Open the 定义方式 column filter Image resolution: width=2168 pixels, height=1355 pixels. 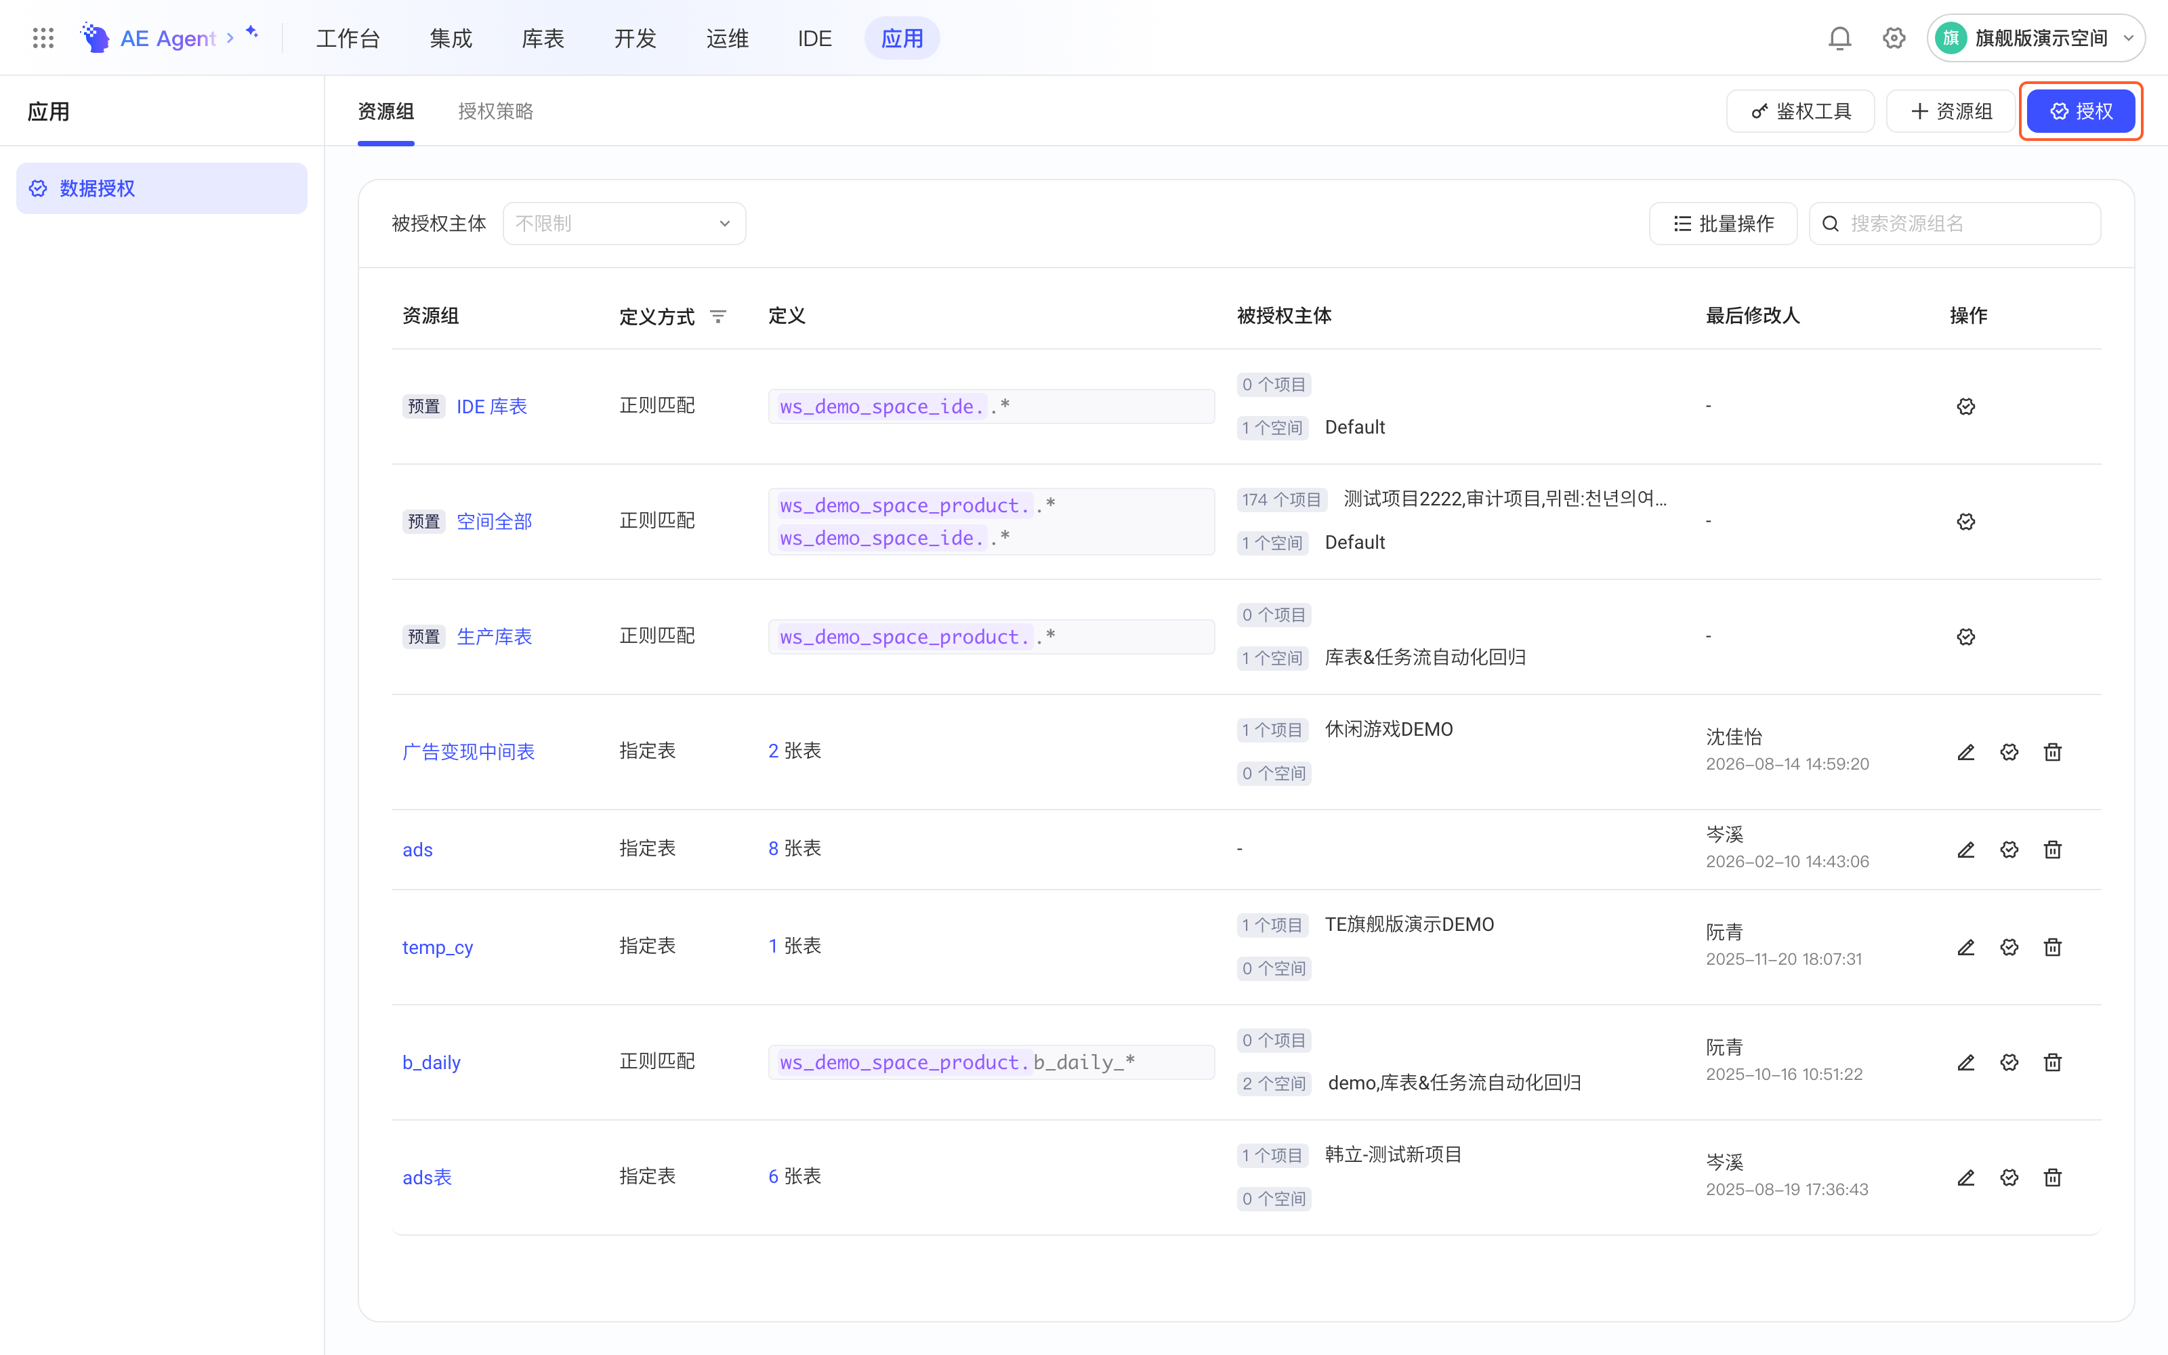717,316
